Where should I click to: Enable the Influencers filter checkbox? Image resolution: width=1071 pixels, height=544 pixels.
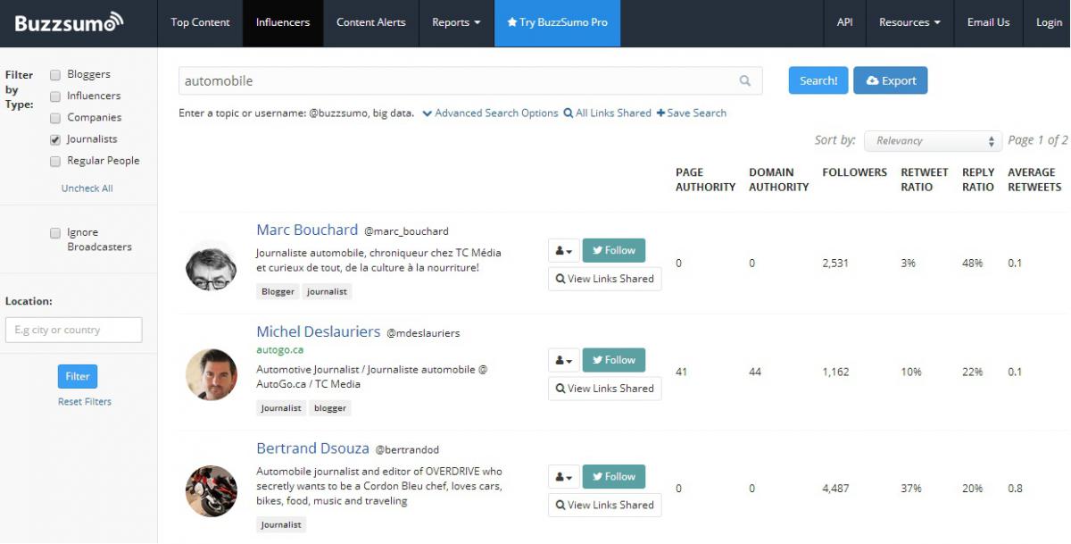[x=55, y=96]
